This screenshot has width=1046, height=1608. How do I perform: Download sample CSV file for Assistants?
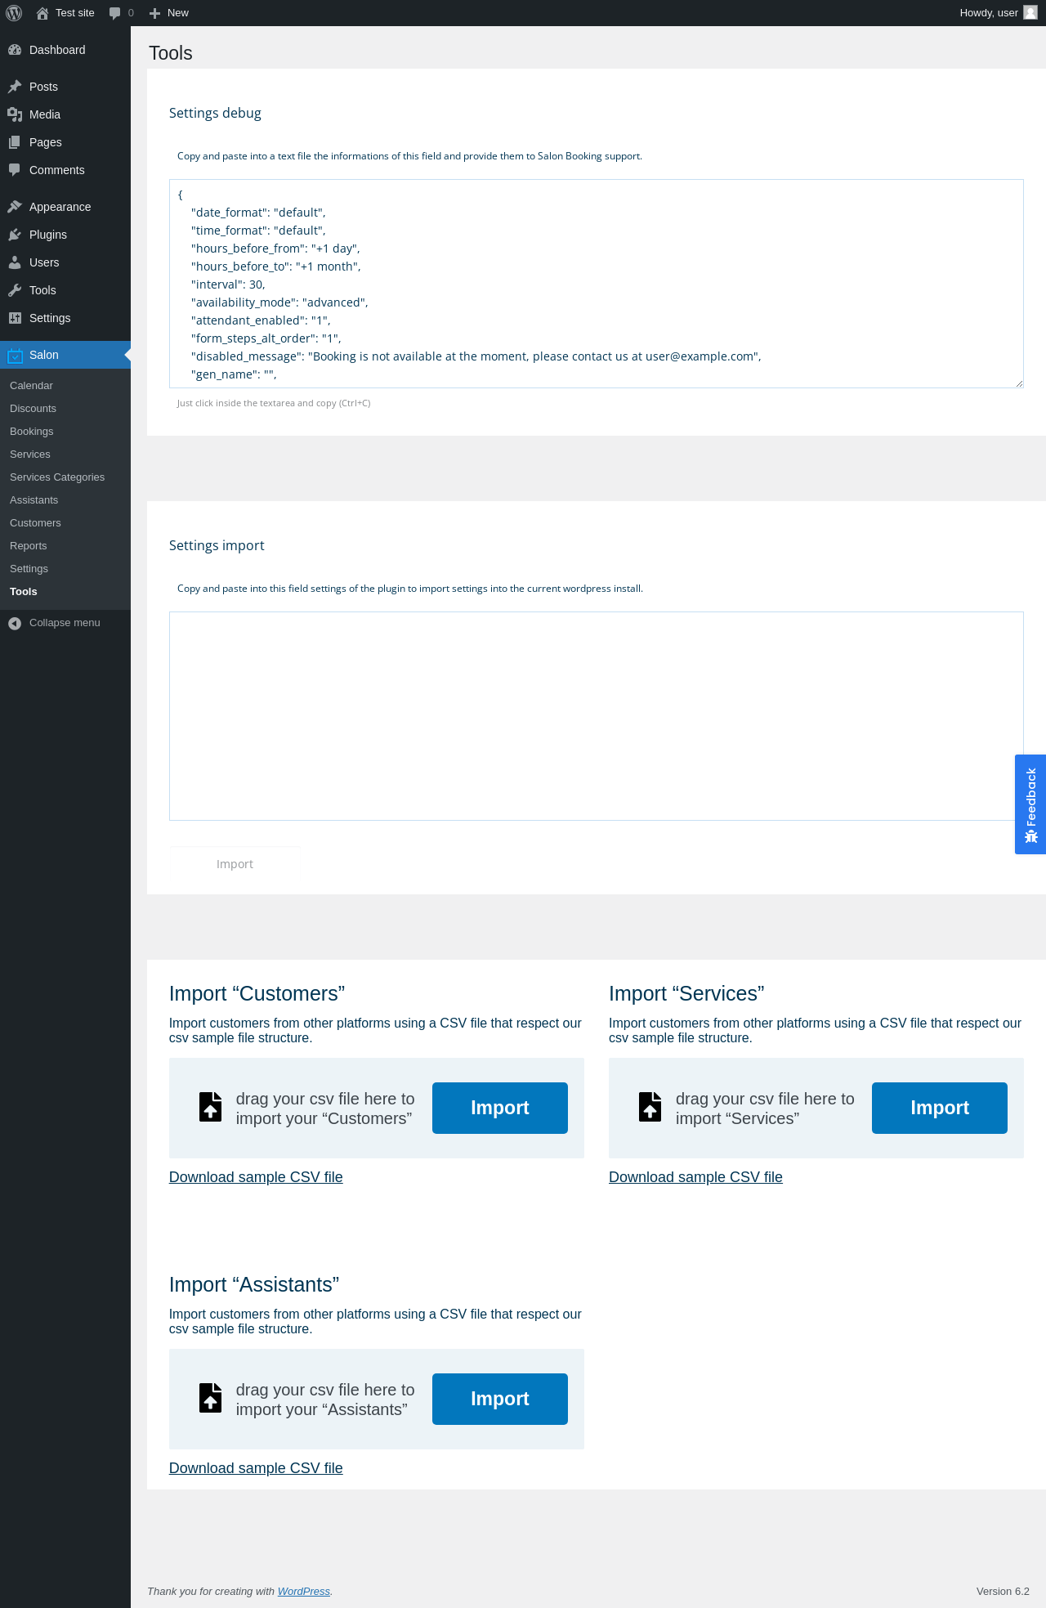coord(256,1468)
